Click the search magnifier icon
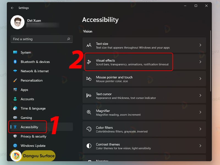The height and width of the screenshot is (165, 220). (x=68, y=39)
